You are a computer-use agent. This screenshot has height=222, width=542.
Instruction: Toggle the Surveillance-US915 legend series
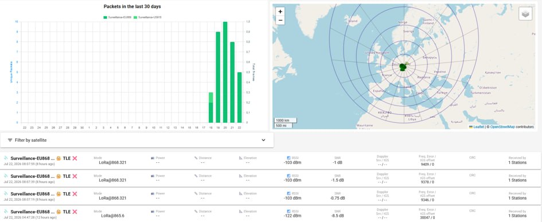147,17
